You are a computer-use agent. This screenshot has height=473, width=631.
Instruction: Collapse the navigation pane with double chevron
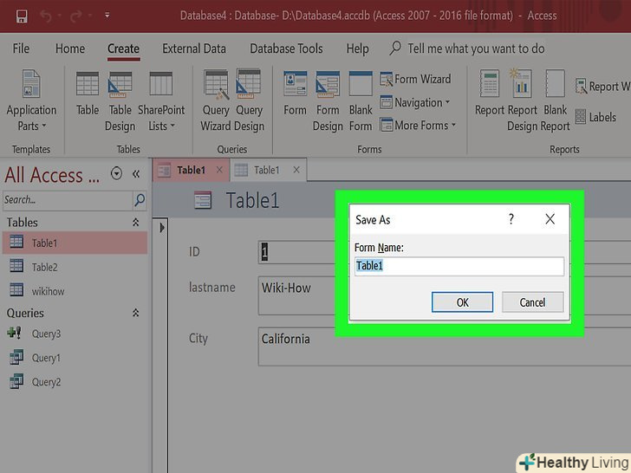[x=136, y=174]
